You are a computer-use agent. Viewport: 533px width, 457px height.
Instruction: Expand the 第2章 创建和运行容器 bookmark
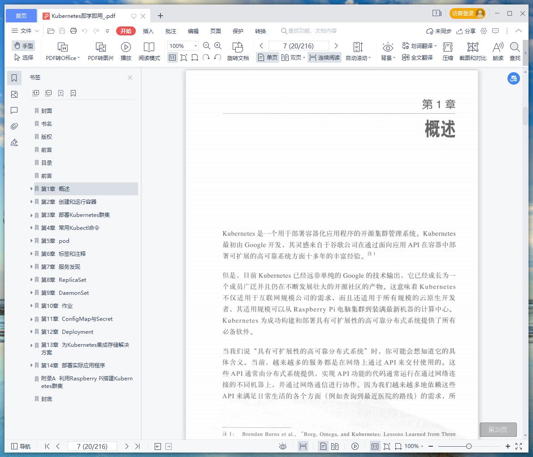point(32,202)
